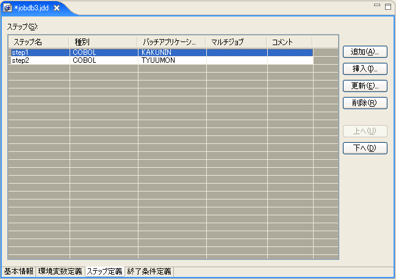The width and height of the screenshot is (396, 280).
Task: Click the 上へ(U) button
Action: (x=365, y=131)
